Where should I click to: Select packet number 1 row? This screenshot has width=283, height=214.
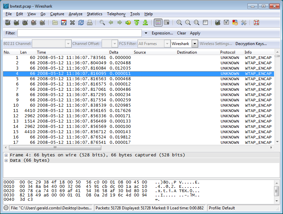[x=139, y=58]
